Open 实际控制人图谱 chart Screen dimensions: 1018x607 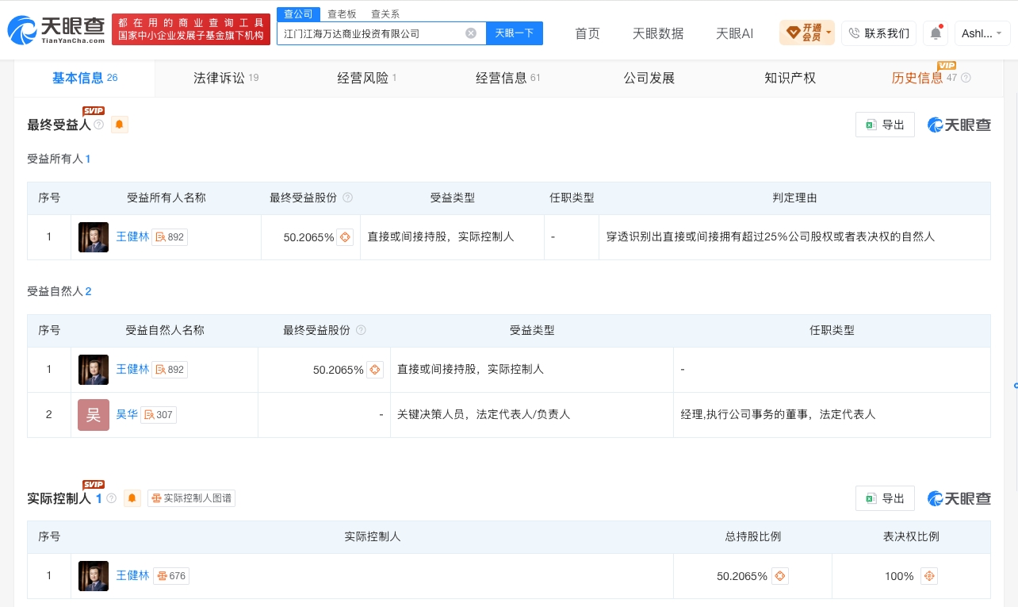[191, 498]
